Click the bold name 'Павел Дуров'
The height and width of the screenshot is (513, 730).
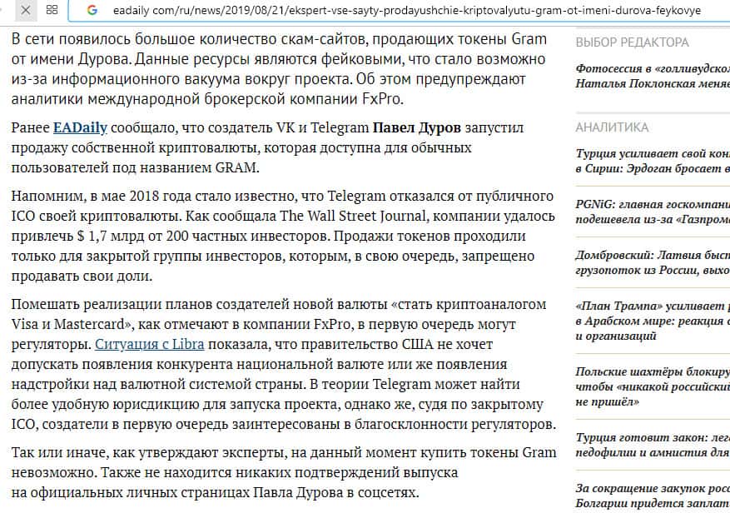tap(417, 127)
